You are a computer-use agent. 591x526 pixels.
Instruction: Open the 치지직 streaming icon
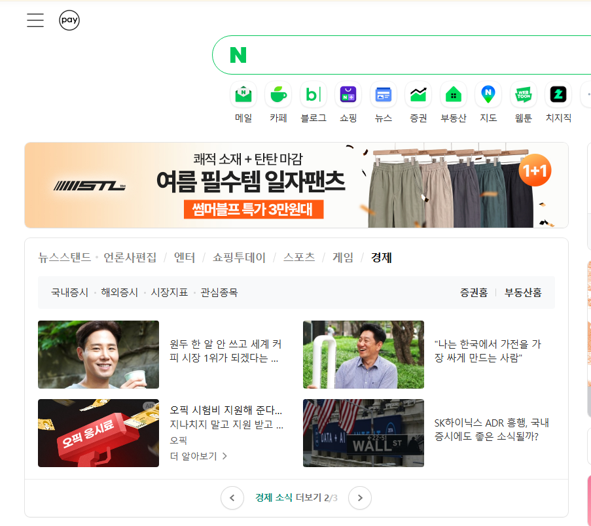558,94
